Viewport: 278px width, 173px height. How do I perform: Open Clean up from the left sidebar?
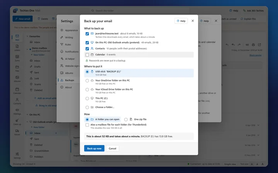pyautogui.click(x=17, y=122)
